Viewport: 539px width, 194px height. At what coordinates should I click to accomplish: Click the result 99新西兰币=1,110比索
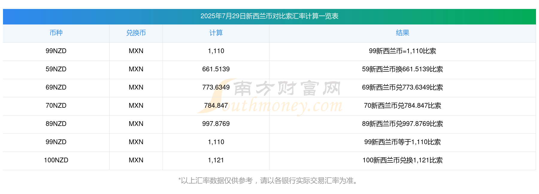[402, 51]
